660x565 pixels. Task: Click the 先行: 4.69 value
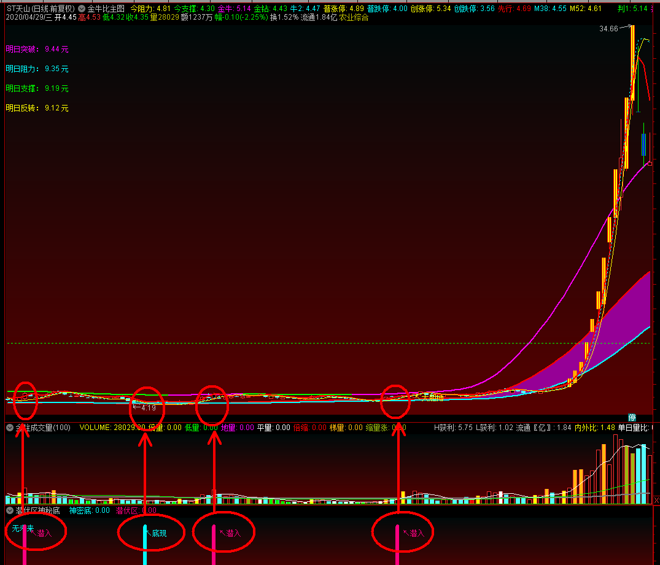point(514,9)
